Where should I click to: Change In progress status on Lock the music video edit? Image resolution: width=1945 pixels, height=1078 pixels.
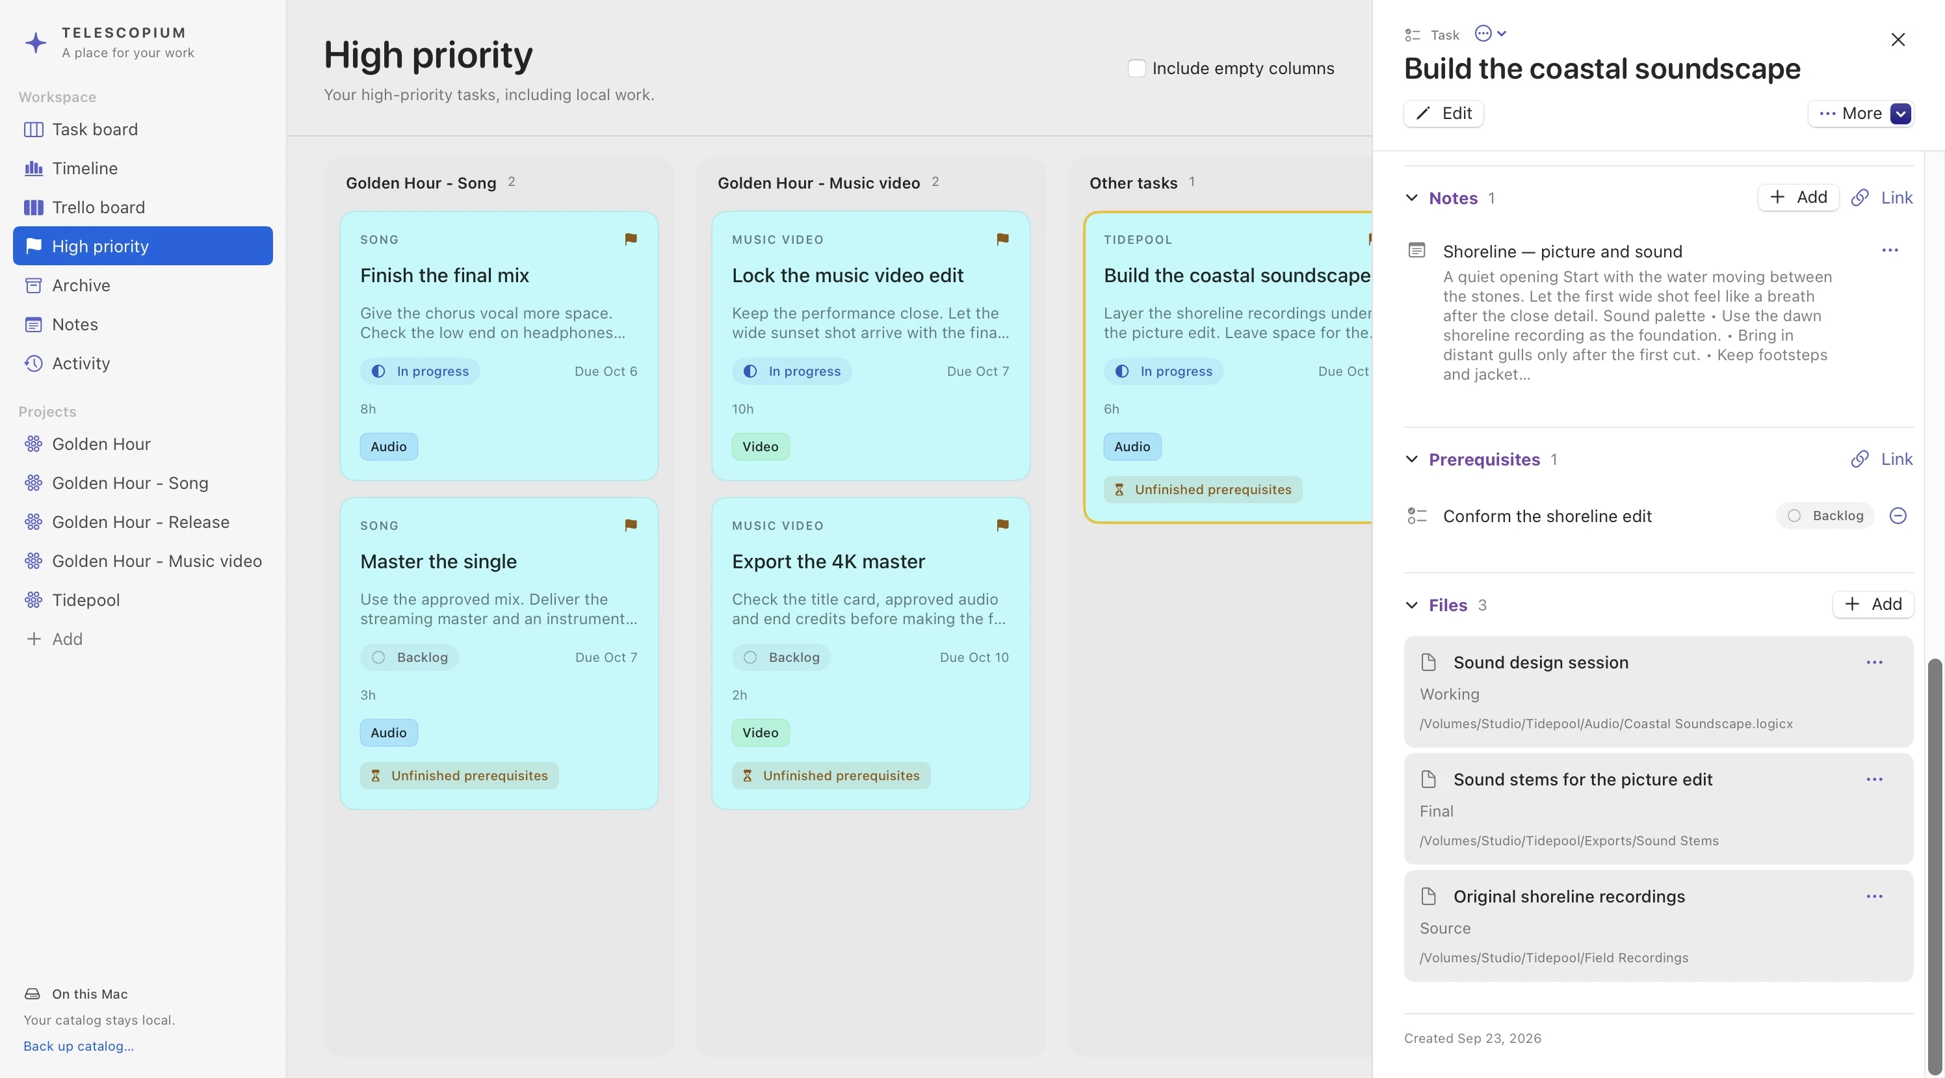tap(791, 372)
